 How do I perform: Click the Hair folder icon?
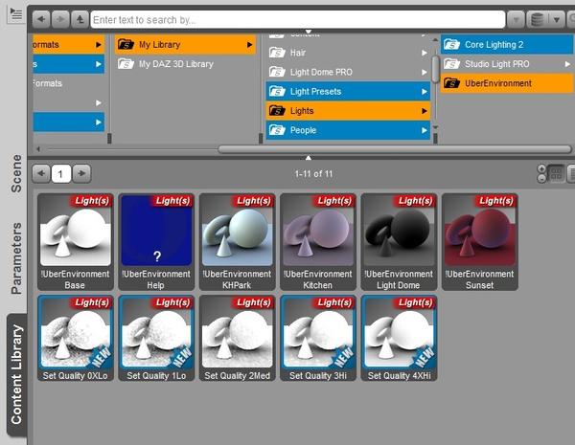coord(277,53)
